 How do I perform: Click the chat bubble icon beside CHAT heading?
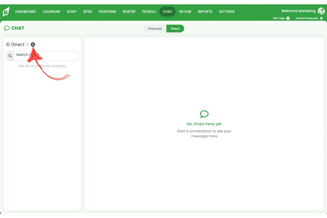coord(7,28)
